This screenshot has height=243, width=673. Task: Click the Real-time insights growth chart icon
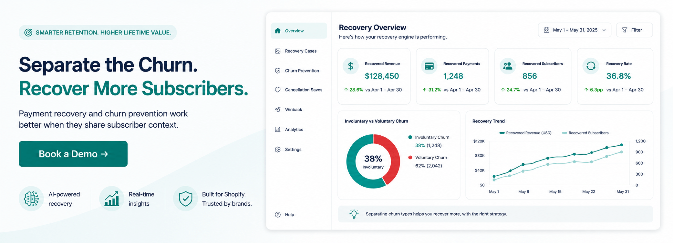pyautogui.click(x=112, y=199)
